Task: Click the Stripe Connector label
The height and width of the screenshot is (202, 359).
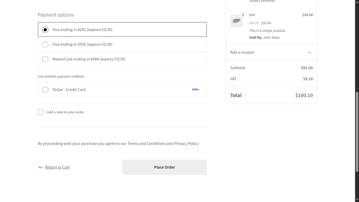Action: coord(262,1)
